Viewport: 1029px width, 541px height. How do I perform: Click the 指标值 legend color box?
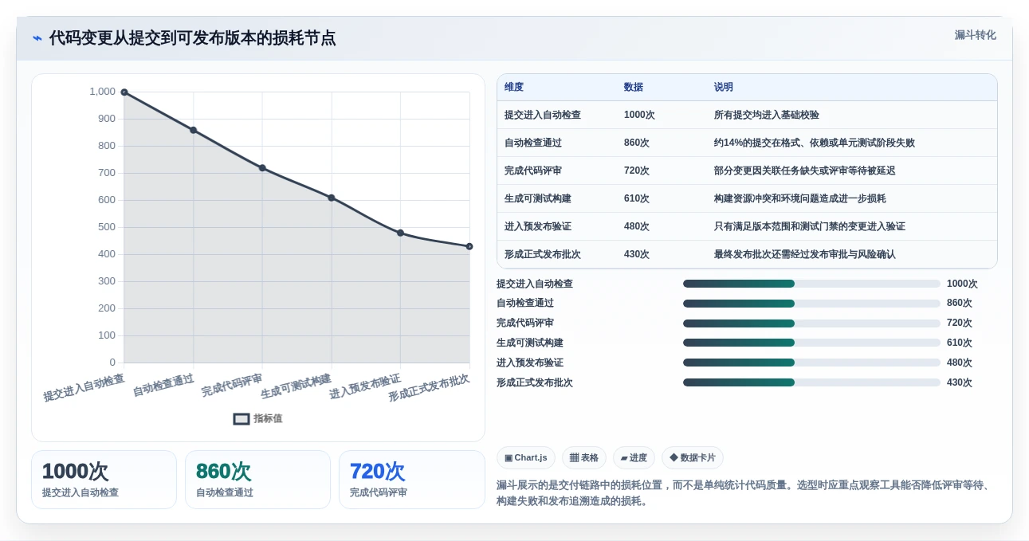(x=242, y=419)
